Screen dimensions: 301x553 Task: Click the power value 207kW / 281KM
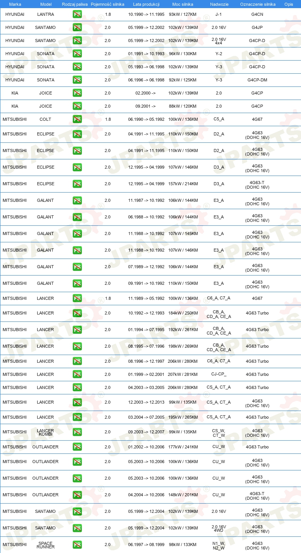click(183, 374)
